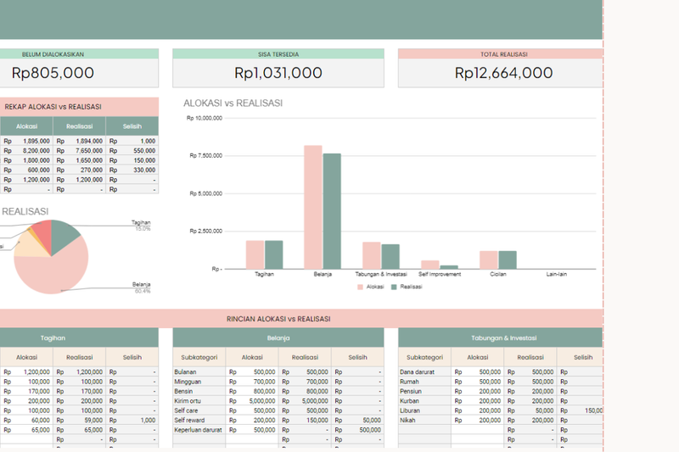Select the 50,000 Realisasi cell for Liburan
679x452 pixels.
point(530,410)
